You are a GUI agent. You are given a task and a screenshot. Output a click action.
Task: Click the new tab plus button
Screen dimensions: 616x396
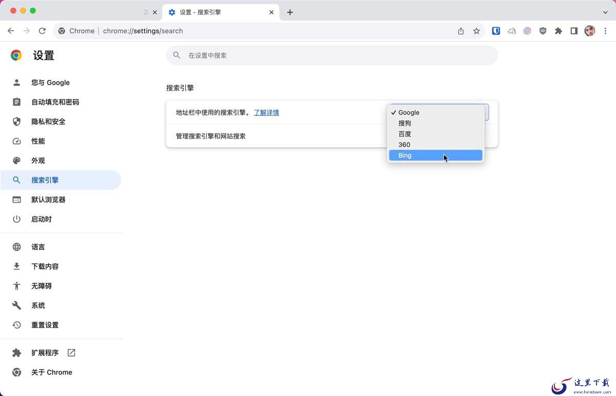(x=290, y=12)
